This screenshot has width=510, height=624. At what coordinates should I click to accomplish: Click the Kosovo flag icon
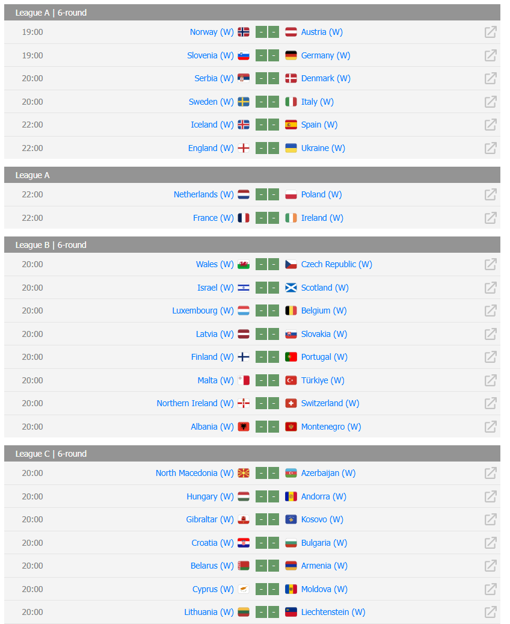click(x=291, y=519)
